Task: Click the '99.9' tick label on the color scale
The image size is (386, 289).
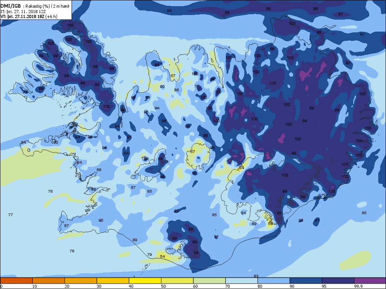Action: 358,286
